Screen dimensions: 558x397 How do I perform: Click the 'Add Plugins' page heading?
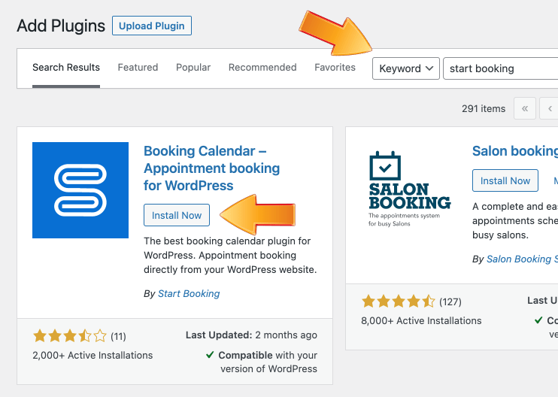coord(61,26)
